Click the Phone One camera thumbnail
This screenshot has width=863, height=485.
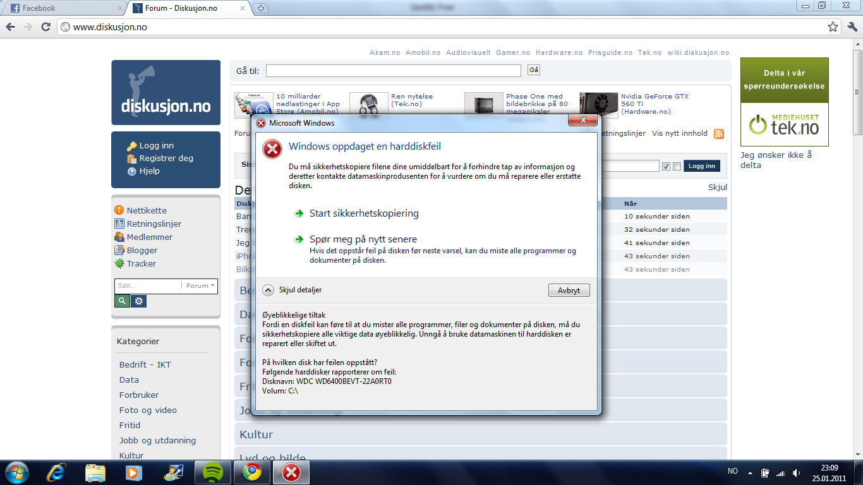click(x=483, y=105)
